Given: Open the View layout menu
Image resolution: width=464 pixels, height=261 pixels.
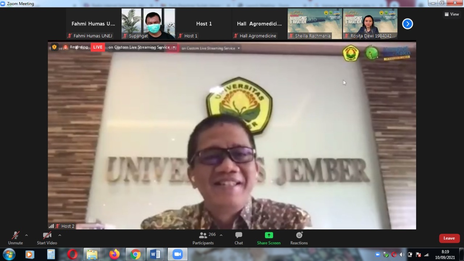Looking at the screenshot, I should click(452, 14).
